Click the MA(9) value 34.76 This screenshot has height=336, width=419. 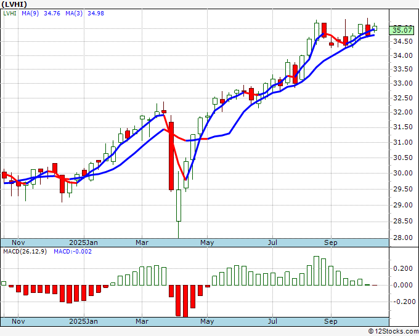coord(52,14)
